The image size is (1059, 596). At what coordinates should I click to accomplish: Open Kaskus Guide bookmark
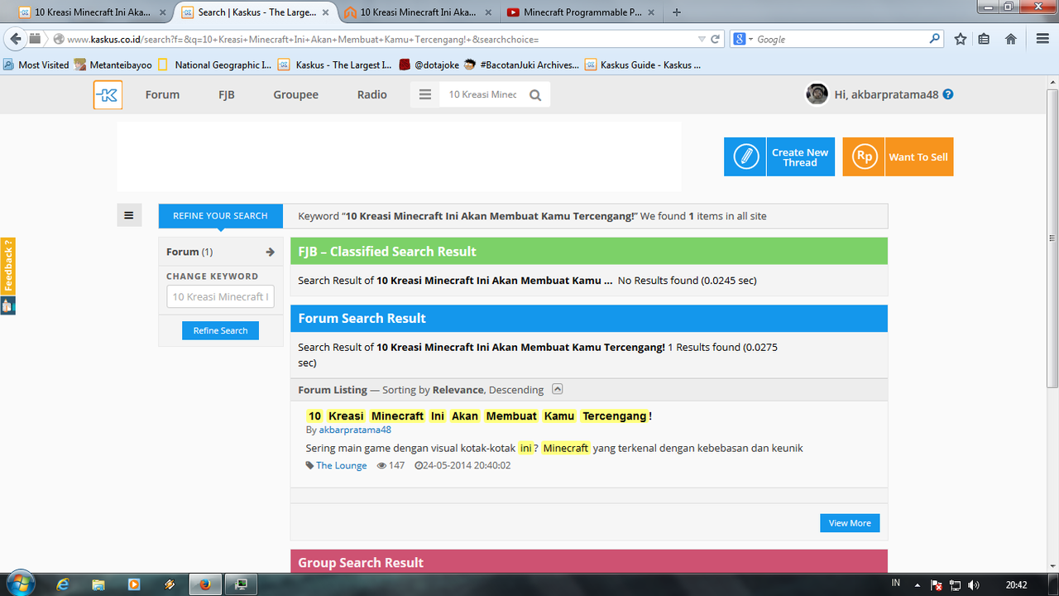tap(643, 65)
